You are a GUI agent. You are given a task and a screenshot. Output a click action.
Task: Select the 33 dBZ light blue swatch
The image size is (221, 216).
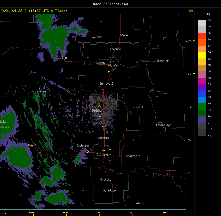pos(202,100)
